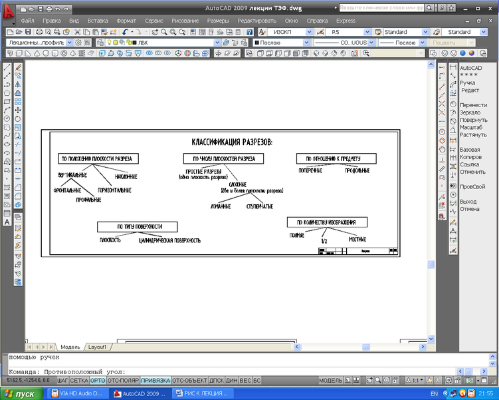The height and width of the screenshot is (400, 499).
Task: Open the Файл menu
Action: [28, 21]
